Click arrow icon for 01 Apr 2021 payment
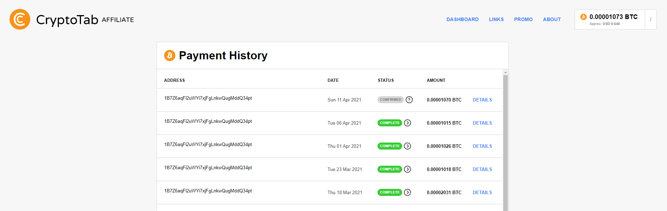 [x=407, y=146]
